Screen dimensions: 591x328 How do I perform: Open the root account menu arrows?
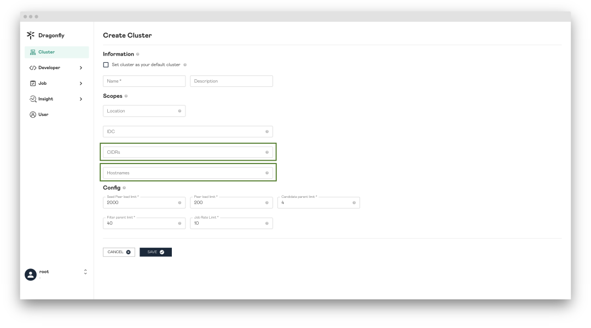pos(85,272)
